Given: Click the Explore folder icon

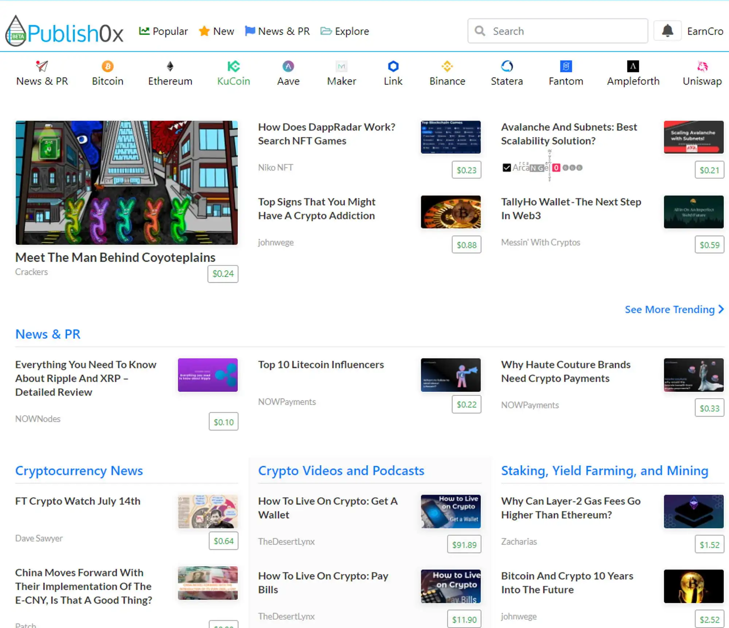Looking at the screenshot, I should pos(326,31).
